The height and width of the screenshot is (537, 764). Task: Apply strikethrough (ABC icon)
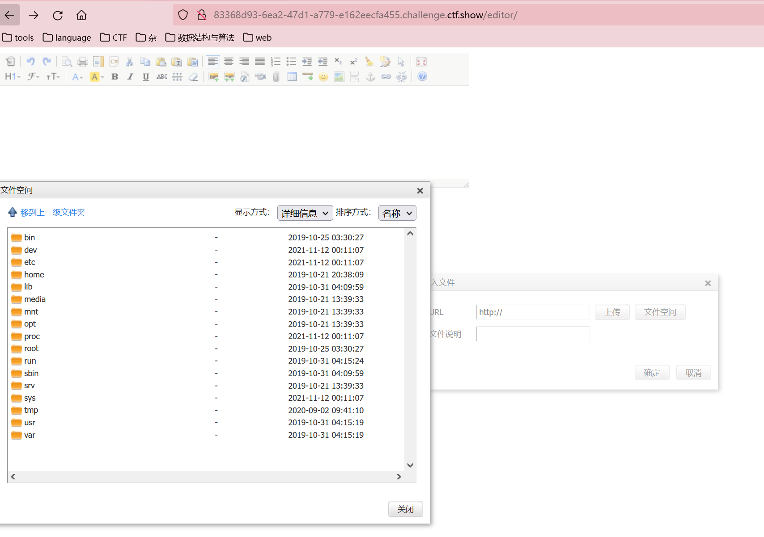[x=162, y=77]
